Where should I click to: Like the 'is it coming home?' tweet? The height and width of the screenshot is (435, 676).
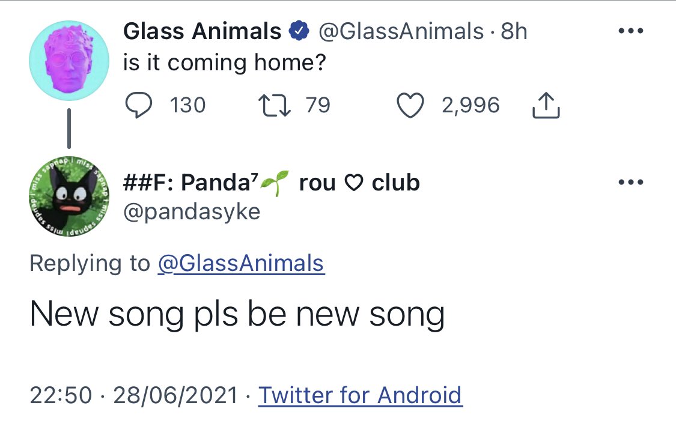pos(410,105)
